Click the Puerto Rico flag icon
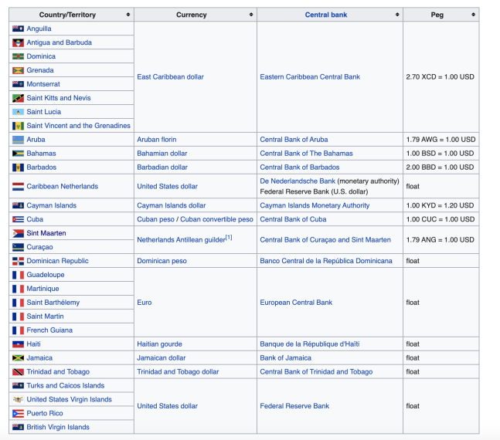500x440 pixels. 19,414
